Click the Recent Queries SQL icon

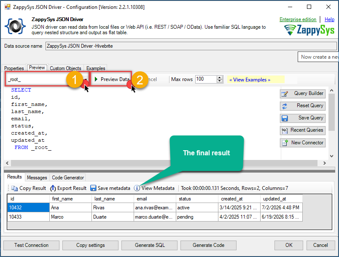[285, 130]
